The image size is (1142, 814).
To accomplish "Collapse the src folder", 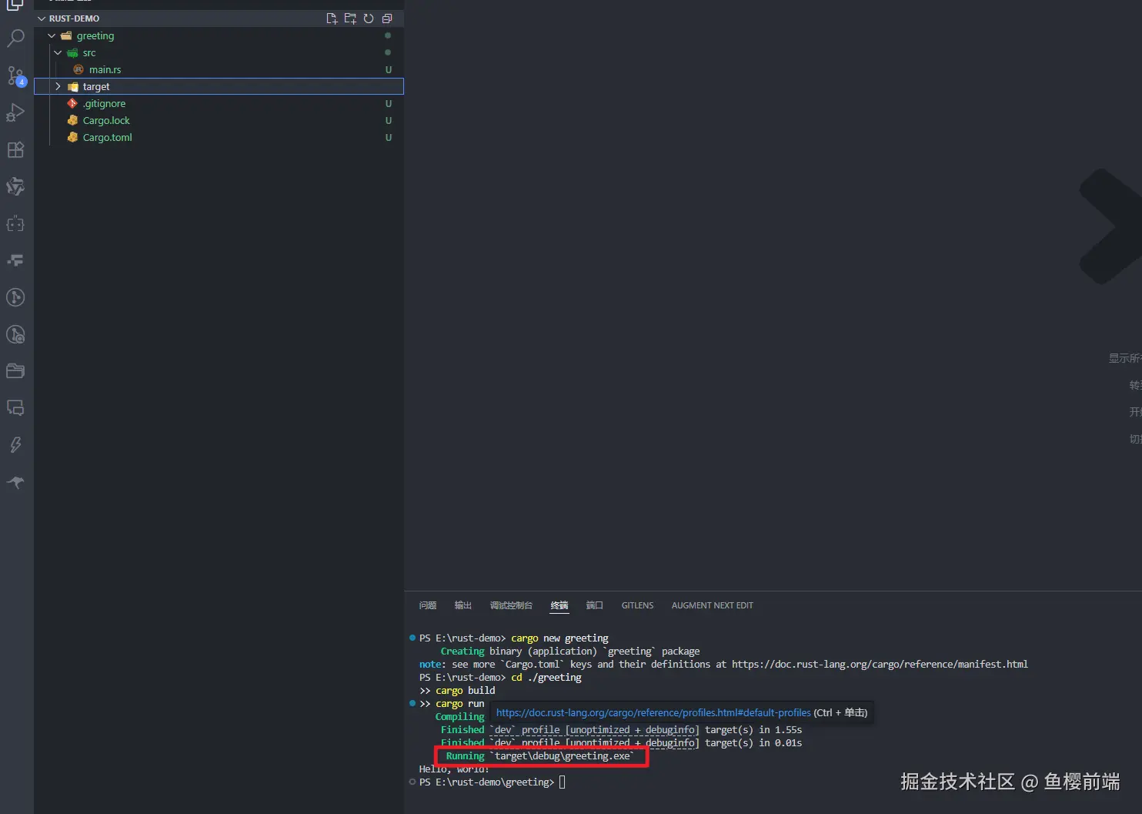I will click(x=58, y=52).
